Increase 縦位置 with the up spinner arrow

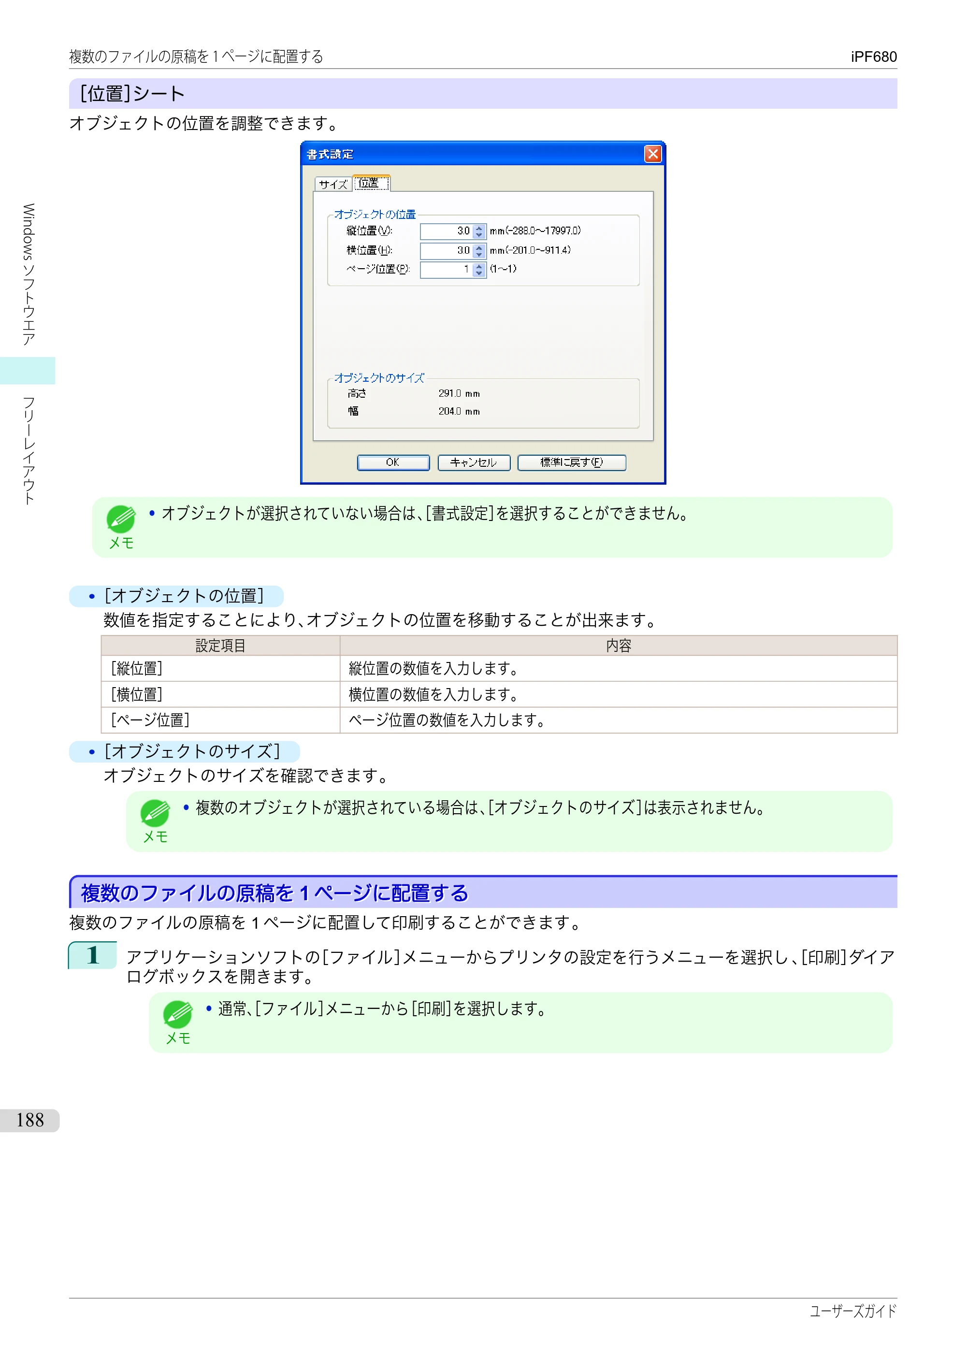479,228
